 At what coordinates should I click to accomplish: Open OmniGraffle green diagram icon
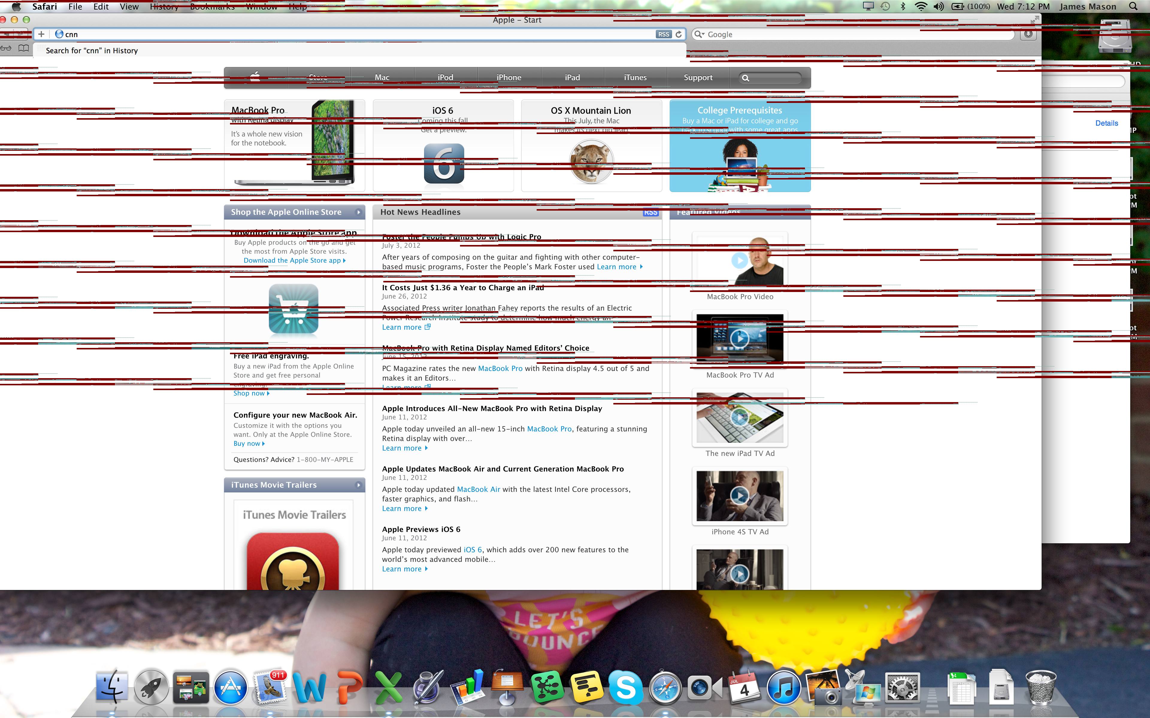click(547, 687)
